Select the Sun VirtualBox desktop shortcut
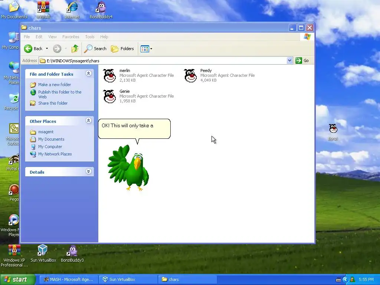Screen dimensions: 380x285 43,253
